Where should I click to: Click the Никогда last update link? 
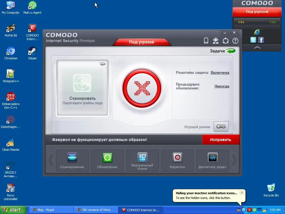click(x=222, y=86)
